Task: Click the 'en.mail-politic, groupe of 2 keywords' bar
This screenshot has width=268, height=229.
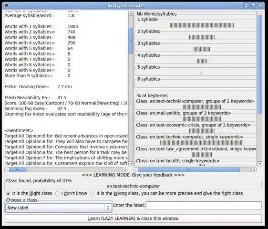Action: 202,119
